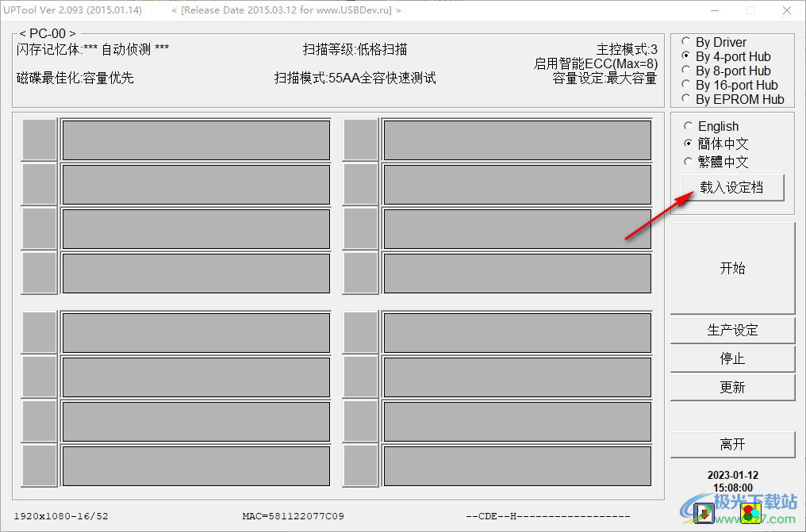
Task: Click the MAC=581122077C09 status text
Action: click(294, 516)
